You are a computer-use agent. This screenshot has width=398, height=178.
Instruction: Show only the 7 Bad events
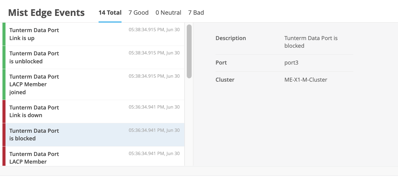coord(196,13)
